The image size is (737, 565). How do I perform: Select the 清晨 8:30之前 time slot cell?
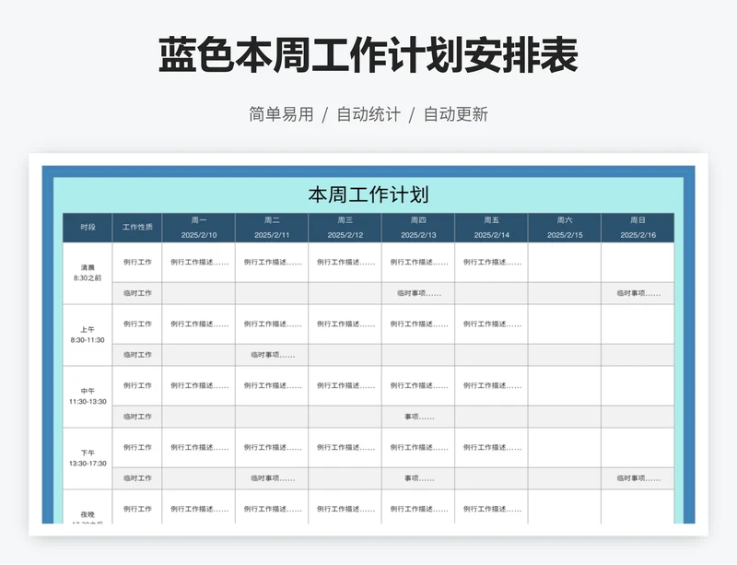[88, 274]
